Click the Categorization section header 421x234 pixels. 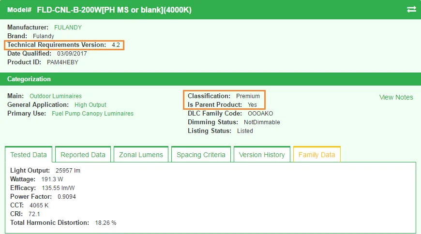click(210, 79)
